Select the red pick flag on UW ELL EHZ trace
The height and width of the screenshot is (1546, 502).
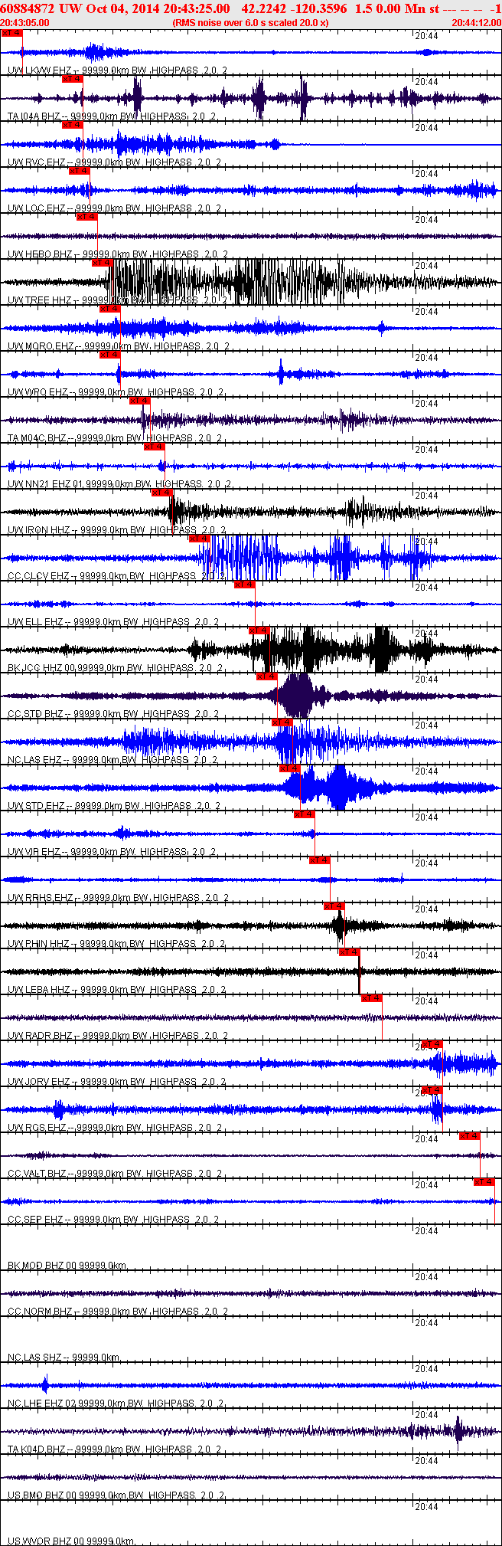244,585
